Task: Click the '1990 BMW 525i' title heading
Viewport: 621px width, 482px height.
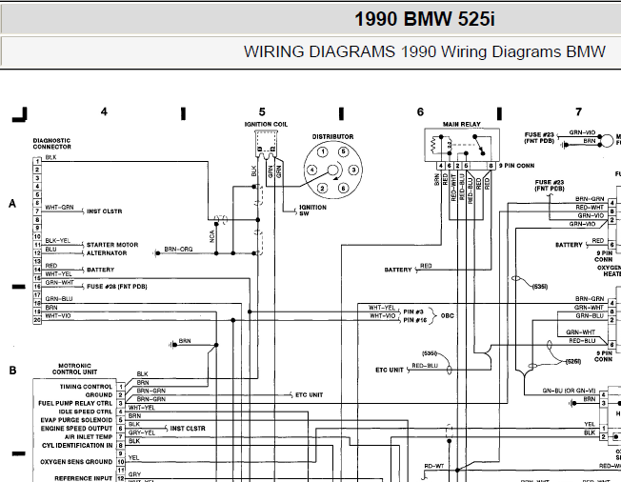Action: pos(424,19)
